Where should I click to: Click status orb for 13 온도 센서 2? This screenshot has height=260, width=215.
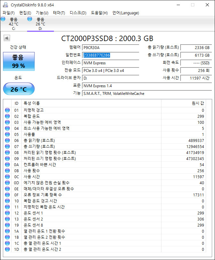(x=7, y=219)
